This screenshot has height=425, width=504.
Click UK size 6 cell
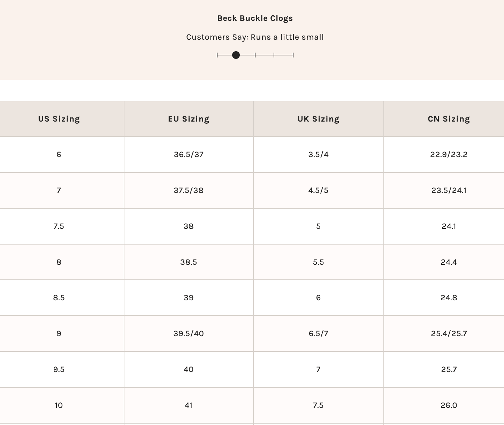pyautogui.click(x=318, y=298)
